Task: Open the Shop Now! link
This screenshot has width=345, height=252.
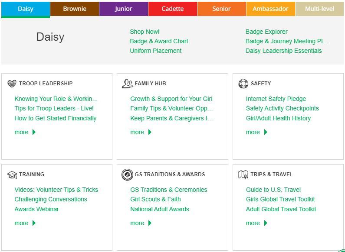Action: coord(145,32)
